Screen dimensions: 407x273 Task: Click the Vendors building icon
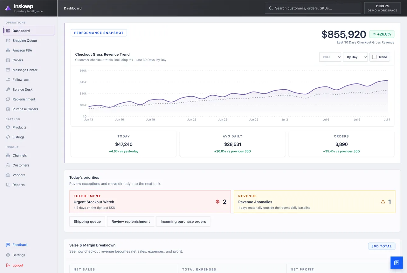8,175
